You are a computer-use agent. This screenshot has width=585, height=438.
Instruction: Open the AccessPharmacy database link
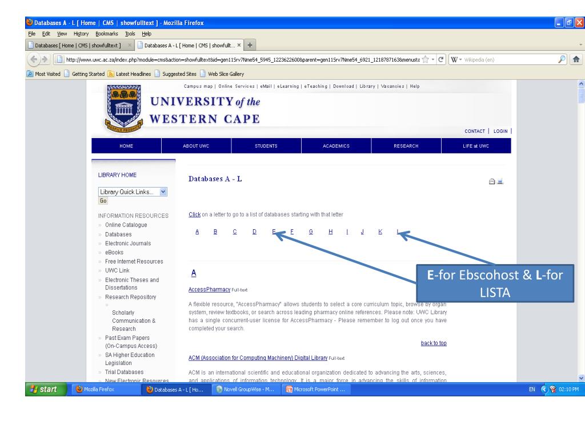click(x=209, y=289)
